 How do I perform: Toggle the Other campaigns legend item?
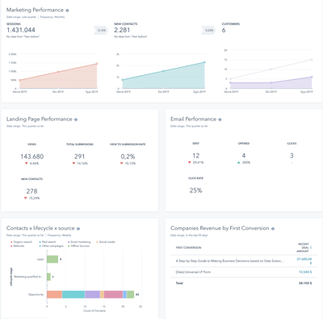click(52, 246)
